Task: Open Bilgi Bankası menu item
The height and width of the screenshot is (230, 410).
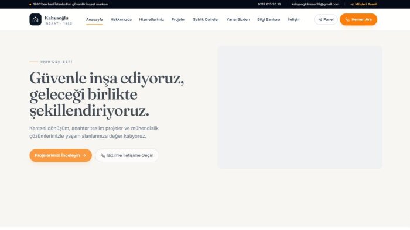Action: click(x=268, y=19)
